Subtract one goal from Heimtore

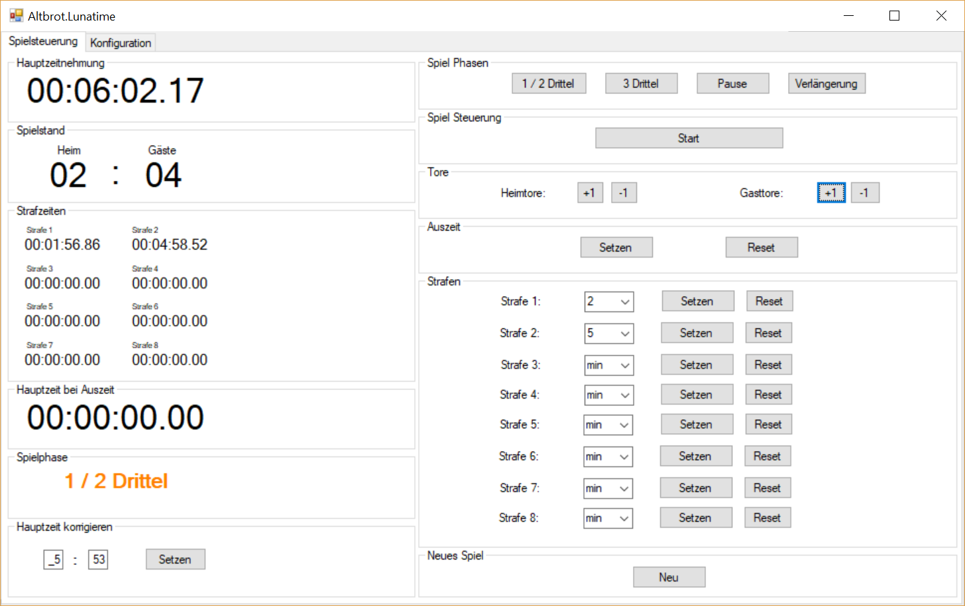point(623,193)
